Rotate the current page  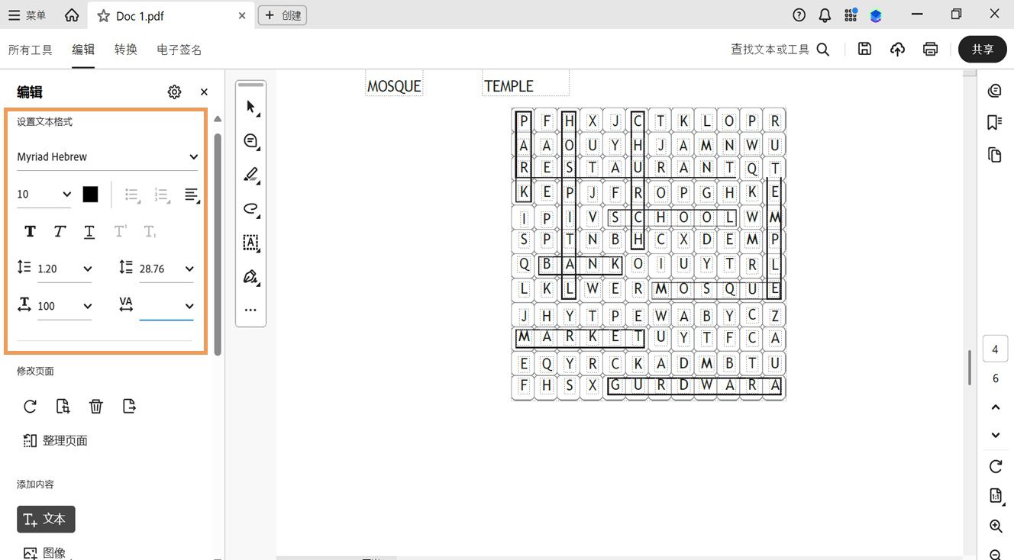[30, 406]
